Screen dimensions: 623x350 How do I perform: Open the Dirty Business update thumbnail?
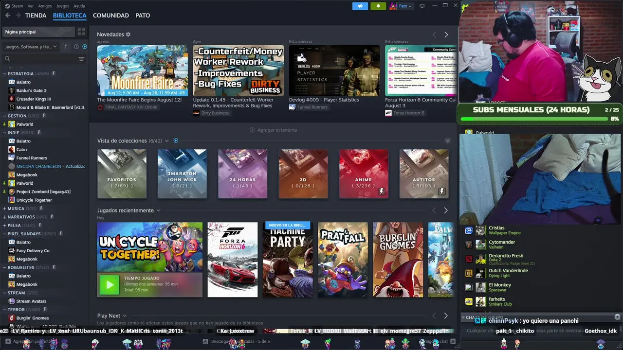tap(238, 71)
